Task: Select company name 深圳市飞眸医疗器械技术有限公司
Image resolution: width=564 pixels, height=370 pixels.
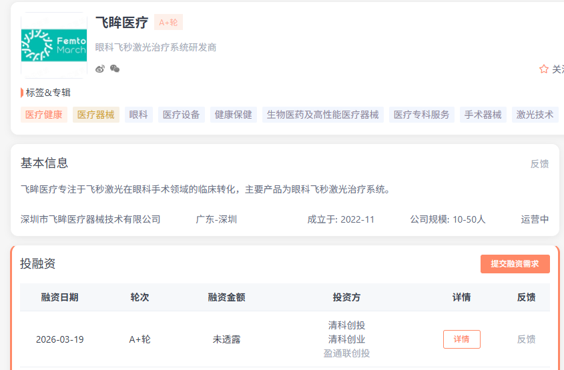Action: point(90,219)
